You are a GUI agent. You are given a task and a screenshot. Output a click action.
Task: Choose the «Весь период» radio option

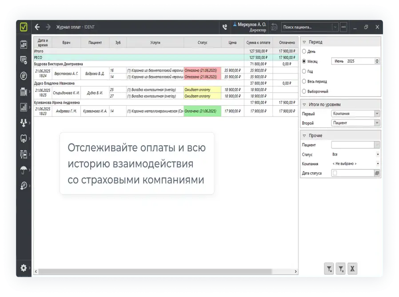click(304, 81)
